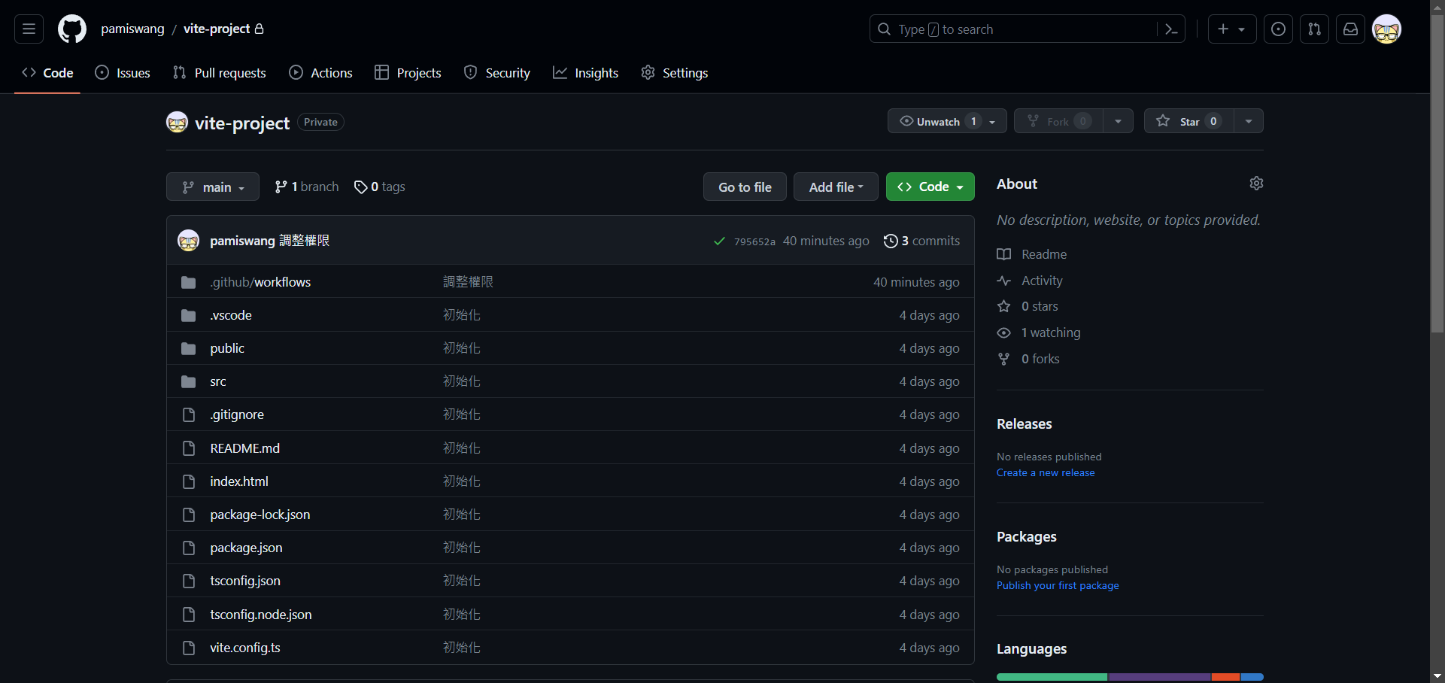Viewport: 1445px width, 683px height.
Task: Open the index.html file
Action: pyautogui.click(x=239, y=481)
